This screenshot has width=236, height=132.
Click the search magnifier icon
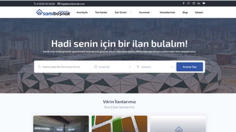tap(39, 67)
